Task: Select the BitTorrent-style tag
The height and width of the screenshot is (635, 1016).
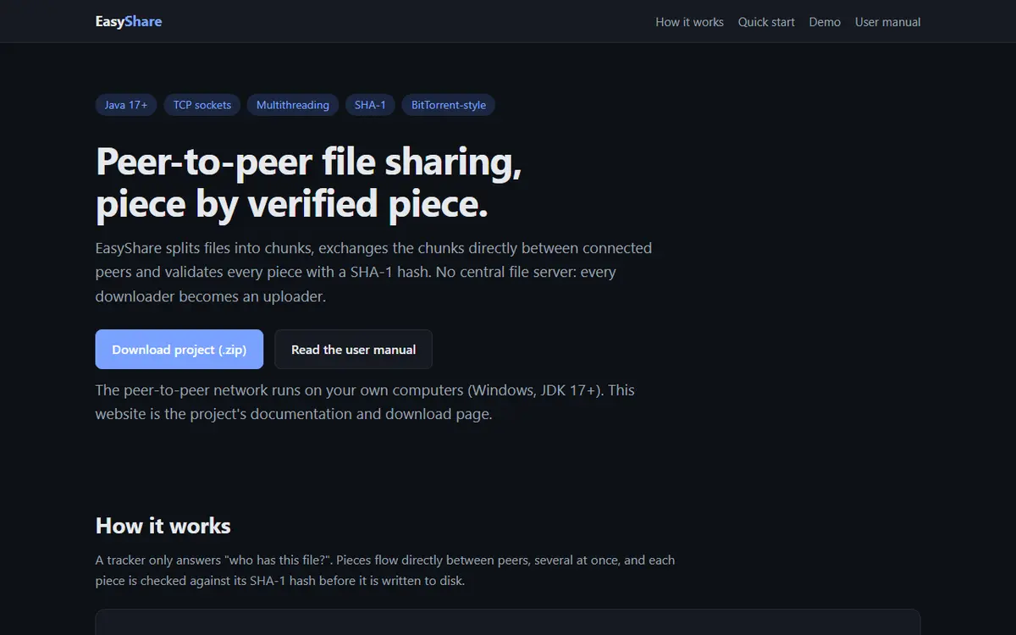Action: click(x=449, y=105)
